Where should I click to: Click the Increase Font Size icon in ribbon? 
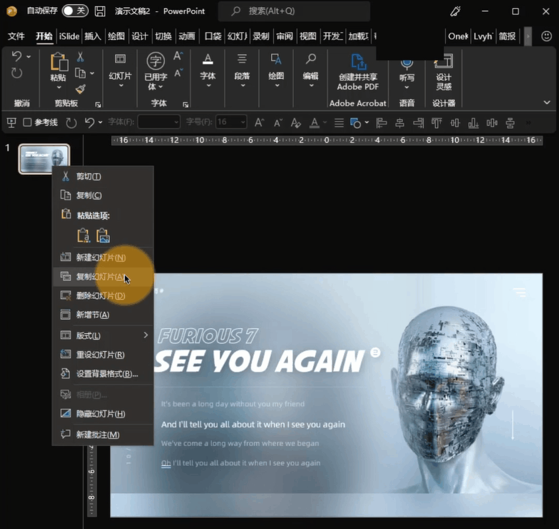pyautogui.click(x=178, y=56)
